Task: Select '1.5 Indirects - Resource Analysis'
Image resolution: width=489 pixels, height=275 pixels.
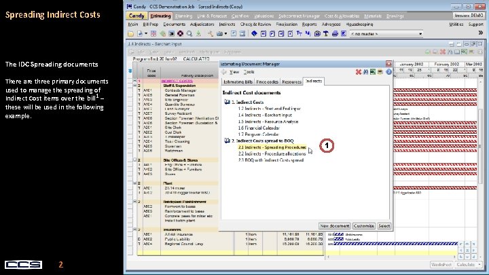Action: click(x=268, y=122)
